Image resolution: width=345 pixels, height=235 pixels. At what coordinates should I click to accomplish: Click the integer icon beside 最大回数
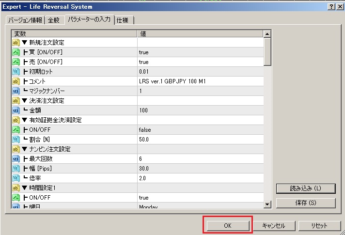(x=16, y=159)
